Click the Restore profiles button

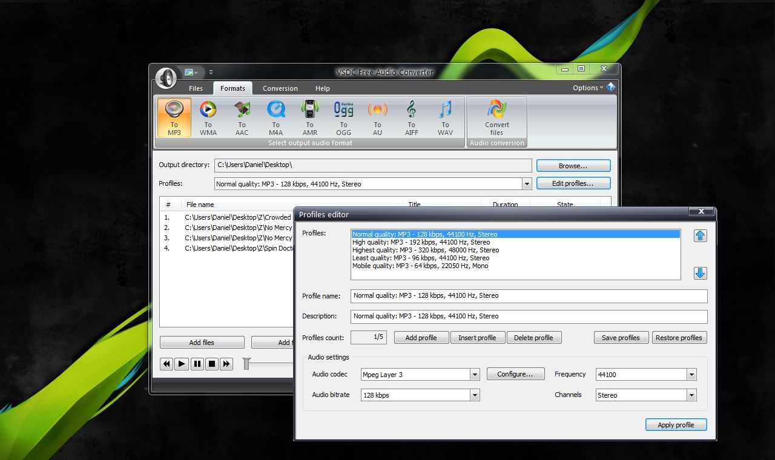679,338
